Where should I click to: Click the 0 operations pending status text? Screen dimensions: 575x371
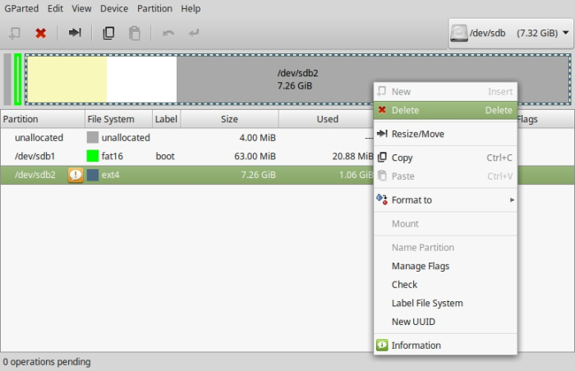pos(47,362)
